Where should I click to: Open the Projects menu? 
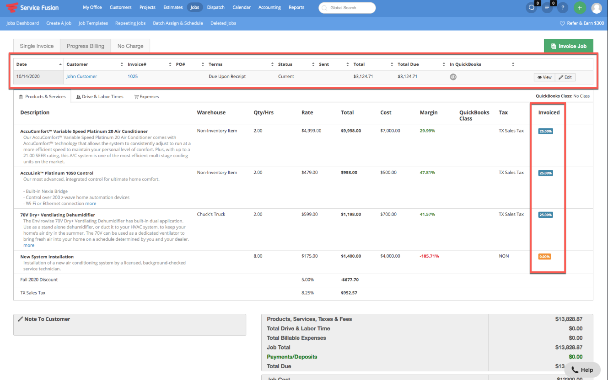coord(147,7)
